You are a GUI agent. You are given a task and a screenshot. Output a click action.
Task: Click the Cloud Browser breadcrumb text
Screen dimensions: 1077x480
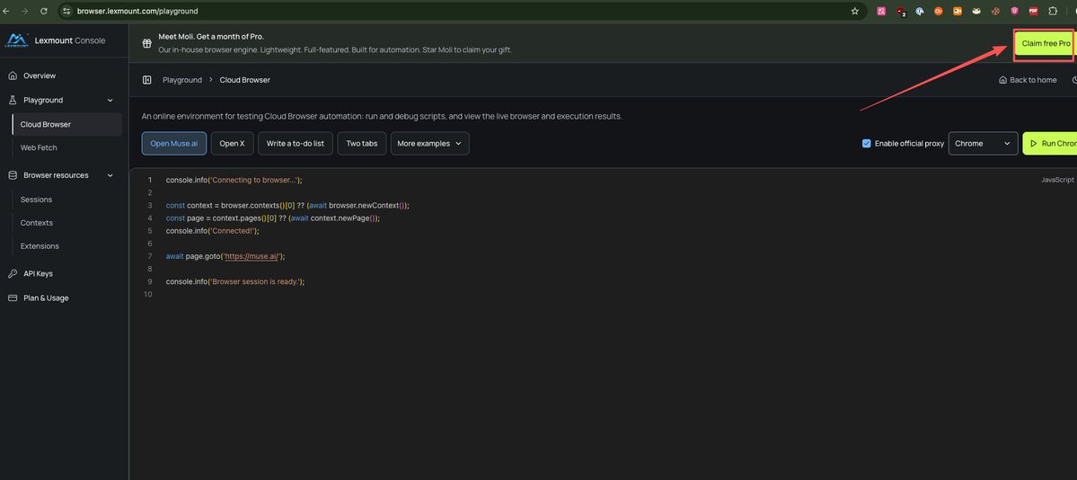click(x=244, y=80)
